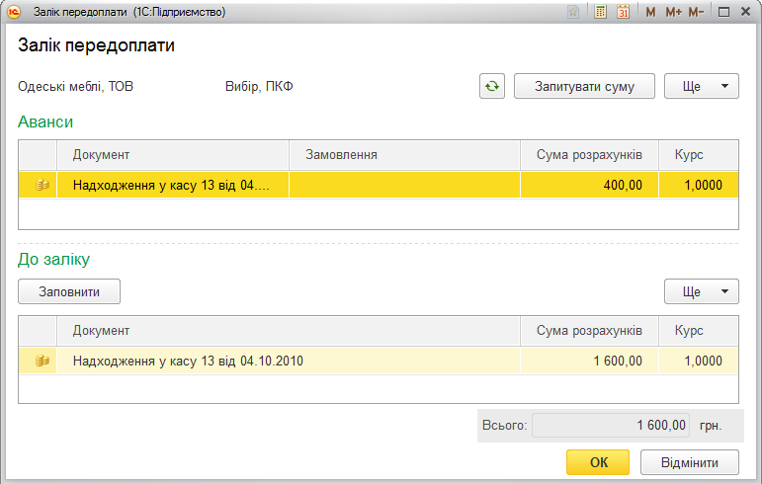This screenshot has width=762, height=484.
Task: Click the 400,00 amount cell
Action: pyautogui.click(x=589, y=185)
